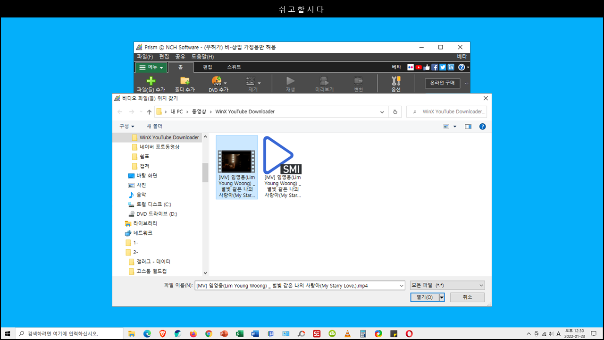This screenshot has height=340, width=604.
Task: Click the Add DVD icon in Prism toolbar
Action: point(216,81)
